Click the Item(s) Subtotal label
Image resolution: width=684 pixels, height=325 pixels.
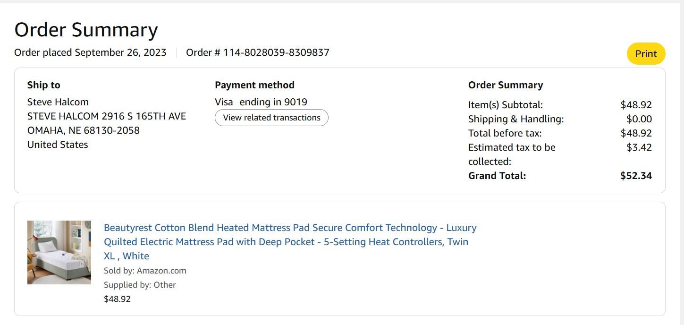[x=506, y=105]
